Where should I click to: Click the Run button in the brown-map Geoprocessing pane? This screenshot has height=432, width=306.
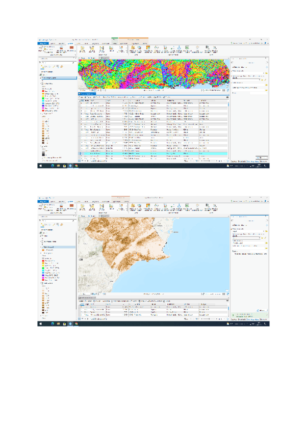tap(261, 310)
